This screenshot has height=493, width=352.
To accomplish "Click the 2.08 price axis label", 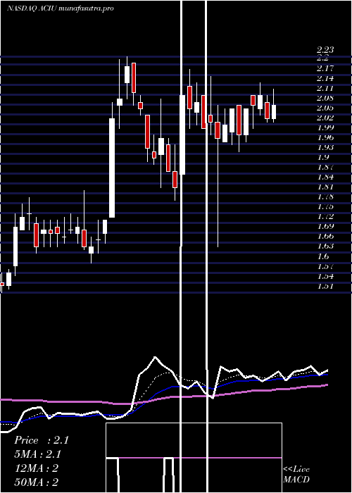I will (325, 98).
